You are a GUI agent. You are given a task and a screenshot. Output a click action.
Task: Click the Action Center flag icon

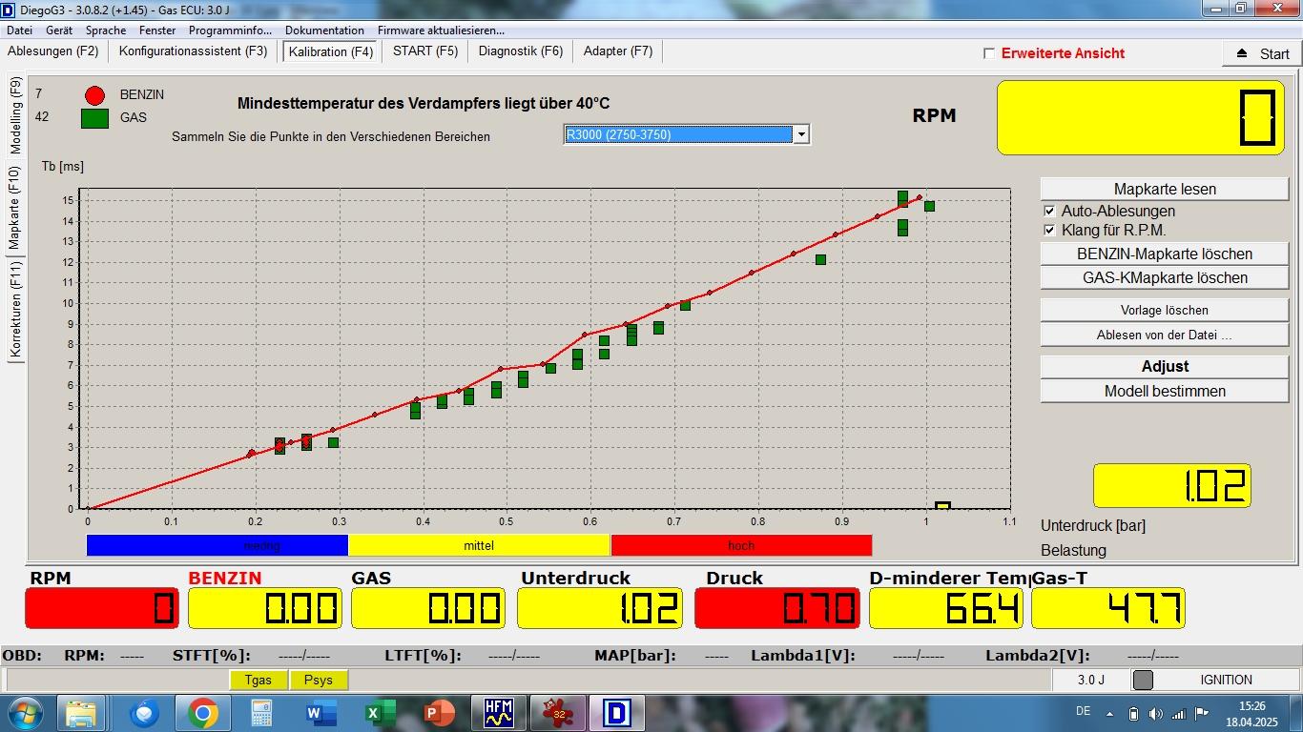1204,714
